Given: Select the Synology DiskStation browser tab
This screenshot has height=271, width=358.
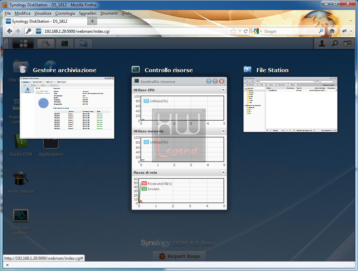Looking at the screenshot, I should tap(46, 21).
